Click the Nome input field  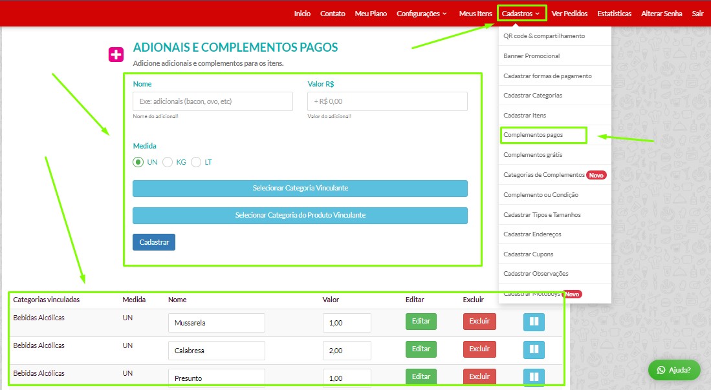213,101
